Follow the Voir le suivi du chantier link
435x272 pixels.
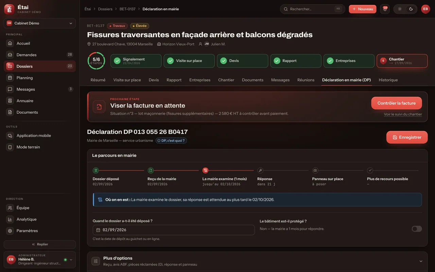tap(403, 114)
